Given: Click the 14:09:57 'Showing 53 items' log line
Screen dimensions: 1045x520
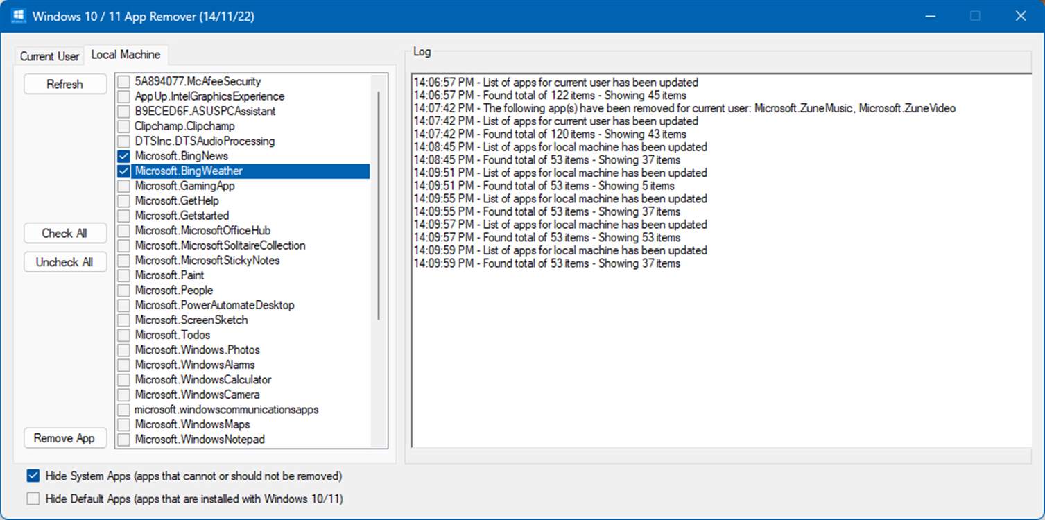Looking at the screenshot, I should point(547,237).
